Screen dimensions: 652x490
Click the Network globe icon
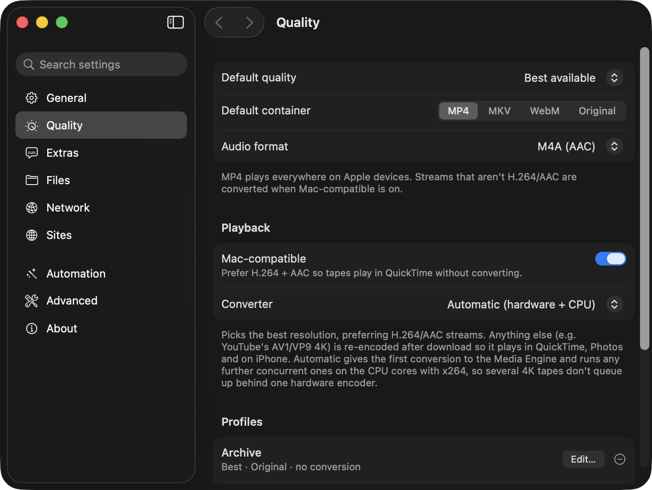pos(32,208)
